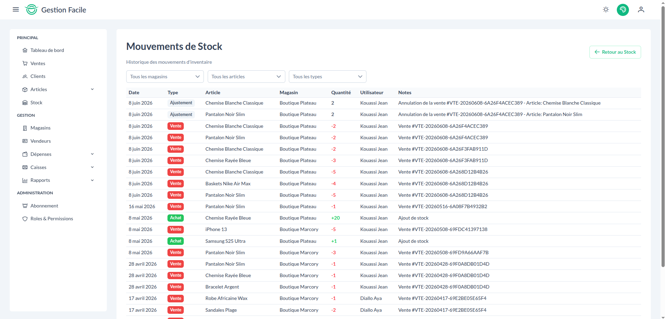Click the Achat badge for Samsung S25 Ultra
This screenshot has width=665, height=319.
[x=175, y=241]
